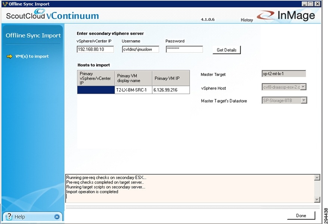Image resolution: width=328 pixels, height=224 pixels.
Task: Click 'Running pre-req checks on secondary ESX...' log line
Action: [106, 178]
